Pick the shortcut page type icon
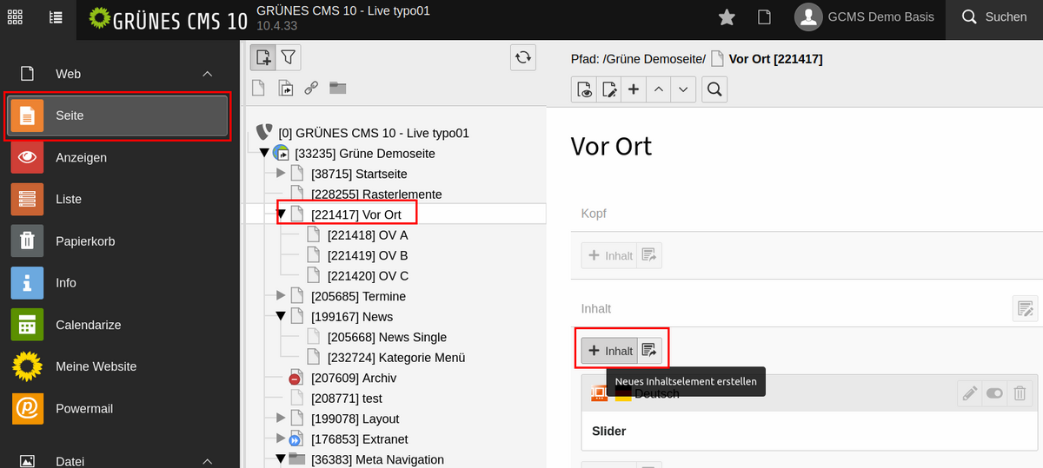Viewport: 1043px width, 468px height. pos(285,88)
